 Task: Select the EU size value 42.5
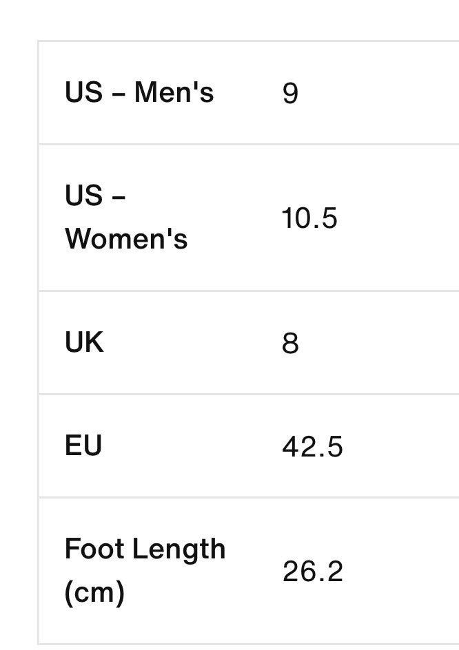tap(312, 447)
